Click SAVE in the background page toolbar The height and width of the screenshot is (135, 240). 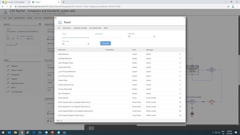(10, 18)
